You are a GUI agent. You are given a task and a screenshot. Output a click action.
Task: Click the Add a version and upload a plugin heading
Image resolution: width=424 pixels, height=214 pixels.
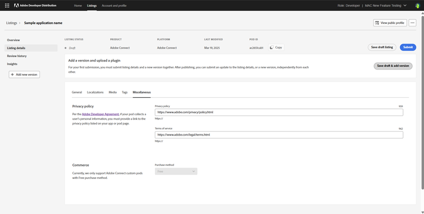(94, 60)
